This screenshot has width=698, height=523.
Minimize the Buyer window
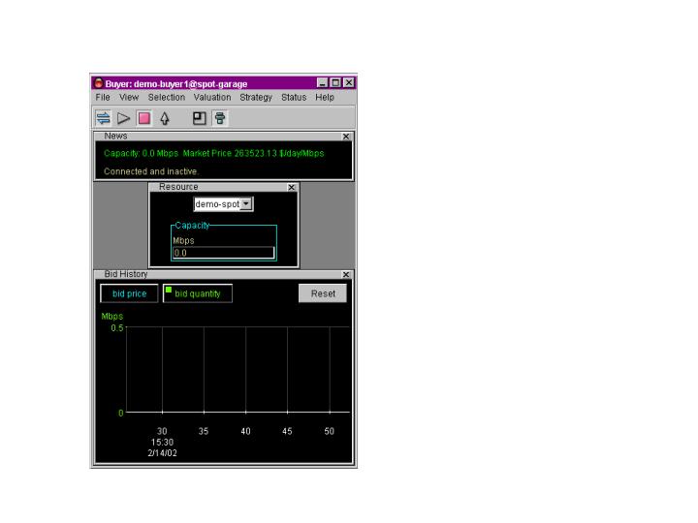322,82
